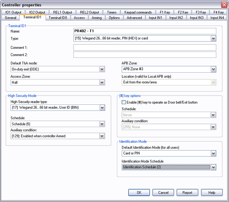Open High Security Auxiliary condition dropdown
Image resolution: width=229 pixels, height=202 pixels.
(102, 136)
